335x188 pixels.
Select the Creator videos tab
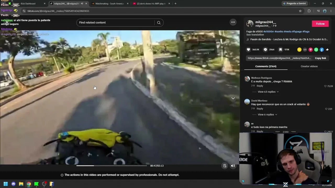tap(309, 66)
